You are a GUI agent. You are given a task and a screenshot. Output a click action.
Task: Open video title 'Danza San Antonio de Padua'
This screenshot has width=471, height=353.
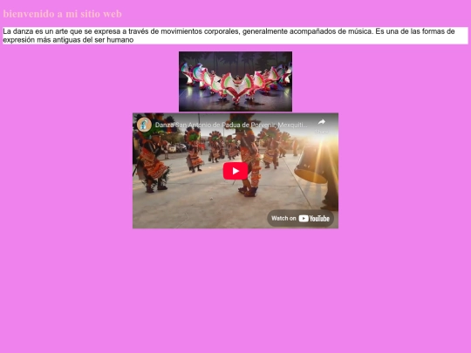pos(231,125)
